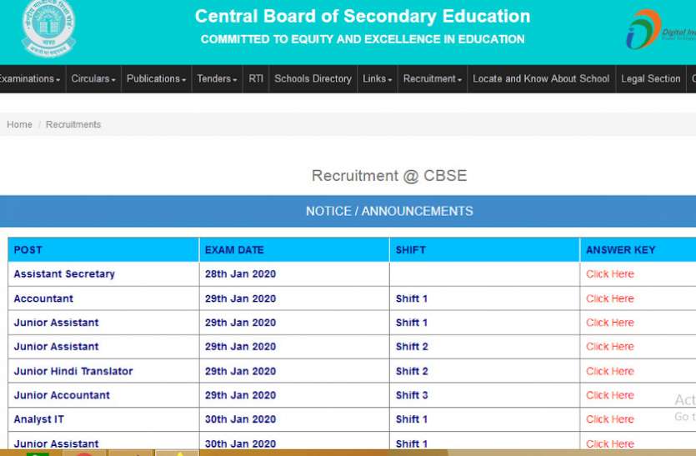Open answer key for Junior Assistant Shift 2
The width and height of the screenshot is (696, 456).
pos(610,347)
